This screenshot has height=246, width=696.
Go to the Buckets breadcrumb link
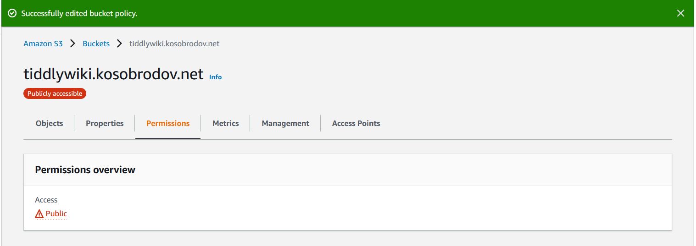96,44
